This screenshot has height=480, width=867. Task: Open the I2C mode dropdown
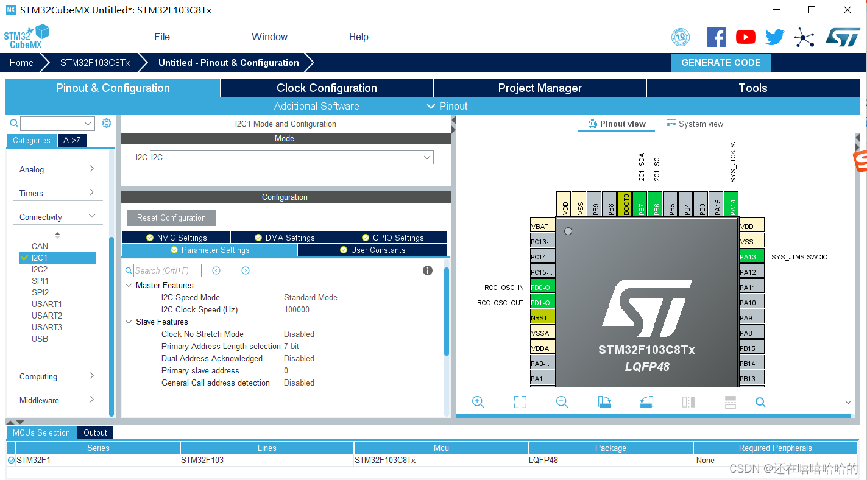point(292,157)
